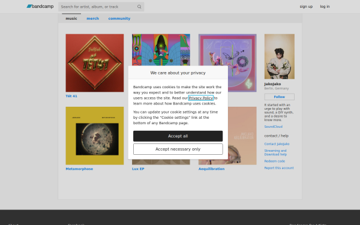Switch to the music tab
The width and height of the screenshot is (360, 225).
click(x=71, y=19)
